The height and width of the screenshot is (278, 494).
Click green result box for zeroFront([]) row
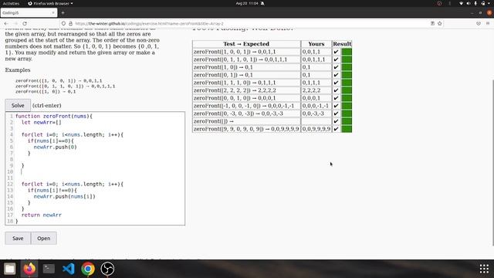[x=347, y=121]
